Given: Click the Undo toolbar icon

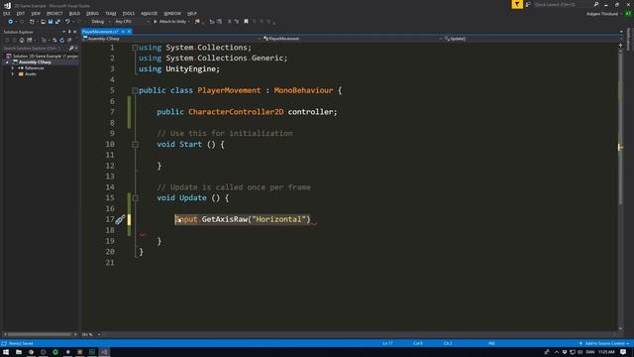Looking at the screenshot, I should [67, 22].
